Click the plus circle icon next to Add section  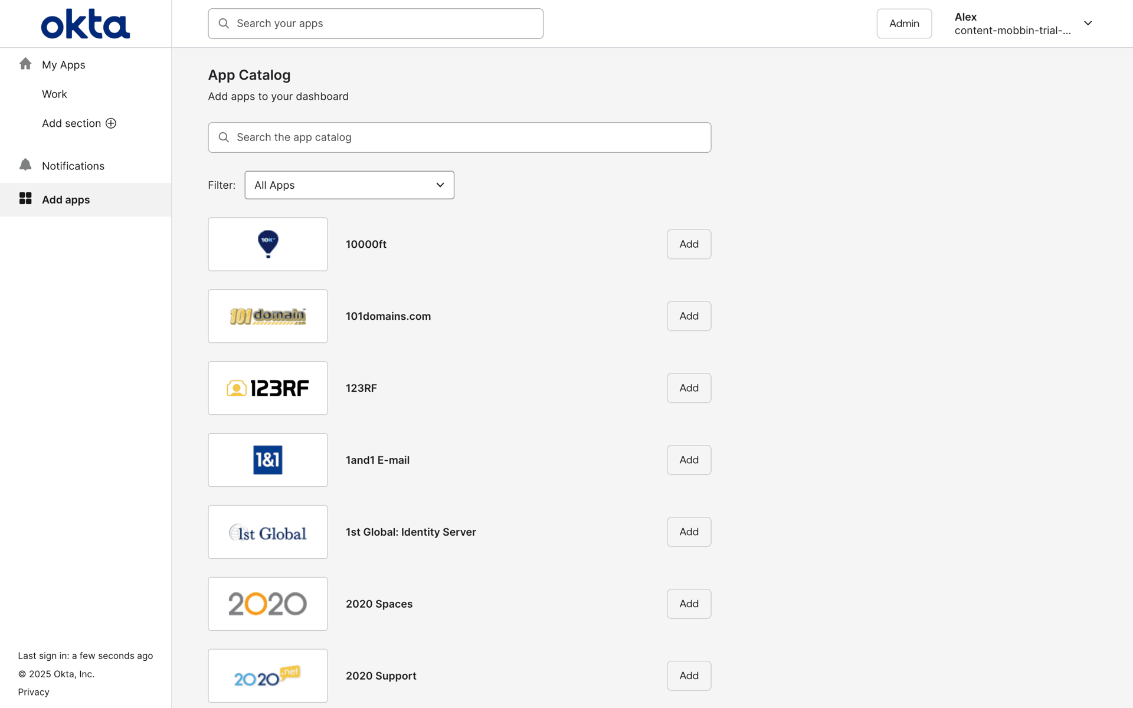pos(111,123)
